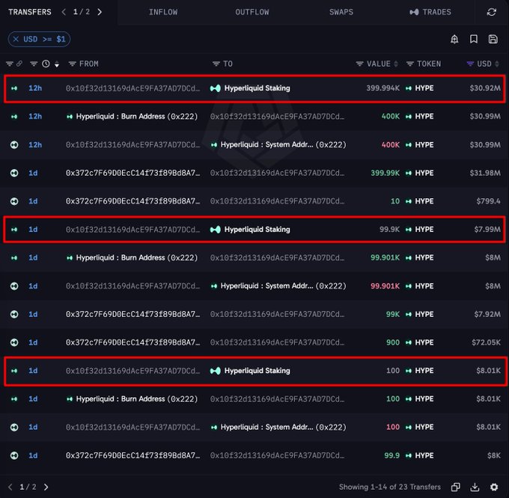Click USD amount $31.98M

(485, 173)
